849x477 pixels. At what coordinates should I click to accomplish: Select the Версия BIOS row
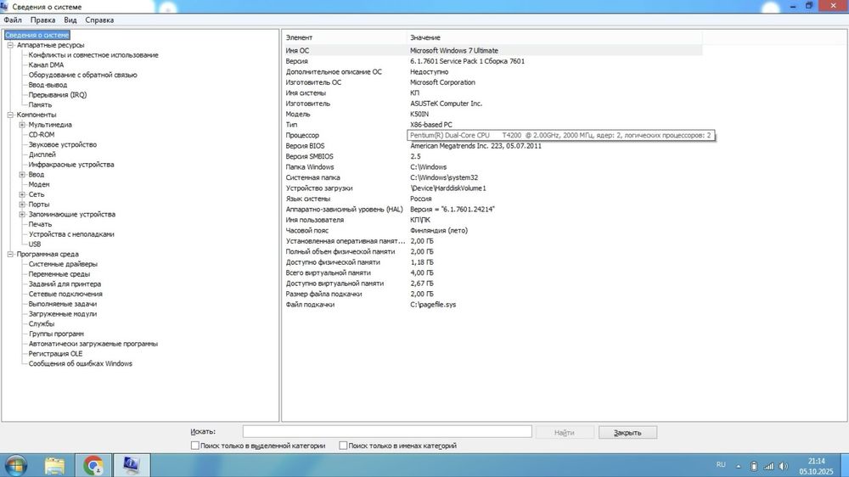492,146
